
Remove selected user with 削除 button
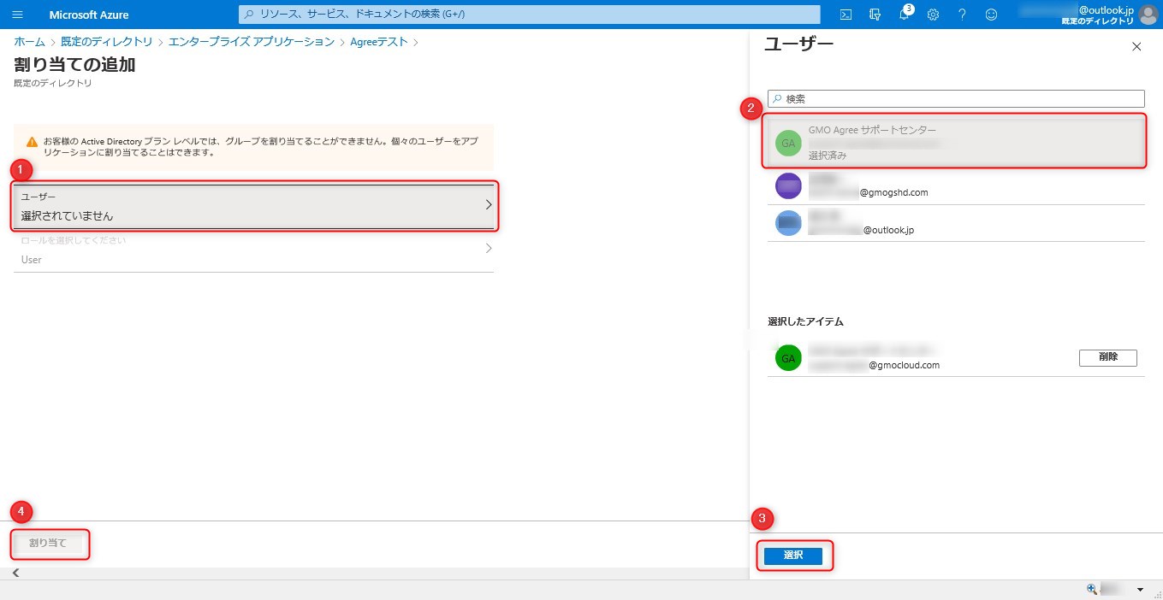[x=1108, y=357]
